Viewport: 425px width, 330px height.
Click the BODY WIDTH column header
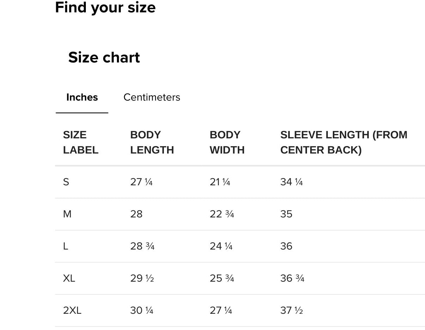pyautogui.click(x=227, y=142)
